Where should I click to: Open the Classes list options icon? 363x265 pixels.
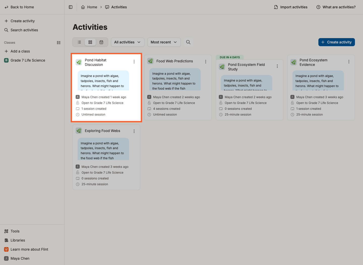pyautogui.click(x=59, y=43)
